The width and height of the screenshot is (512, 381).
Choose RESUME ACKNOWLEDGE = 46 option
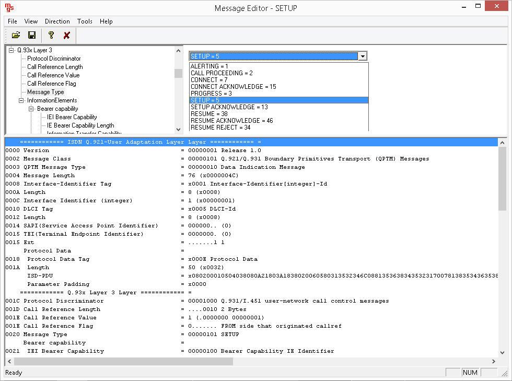(x=279, y=121)
